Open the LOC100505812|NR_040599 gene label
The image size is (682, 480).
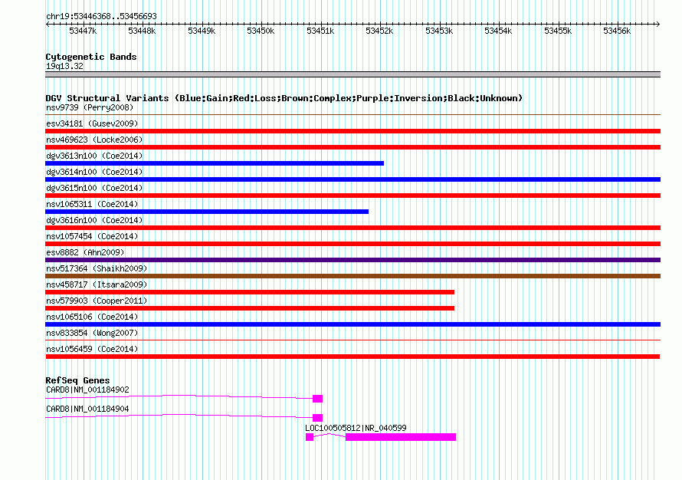click(x=356, y=428)
